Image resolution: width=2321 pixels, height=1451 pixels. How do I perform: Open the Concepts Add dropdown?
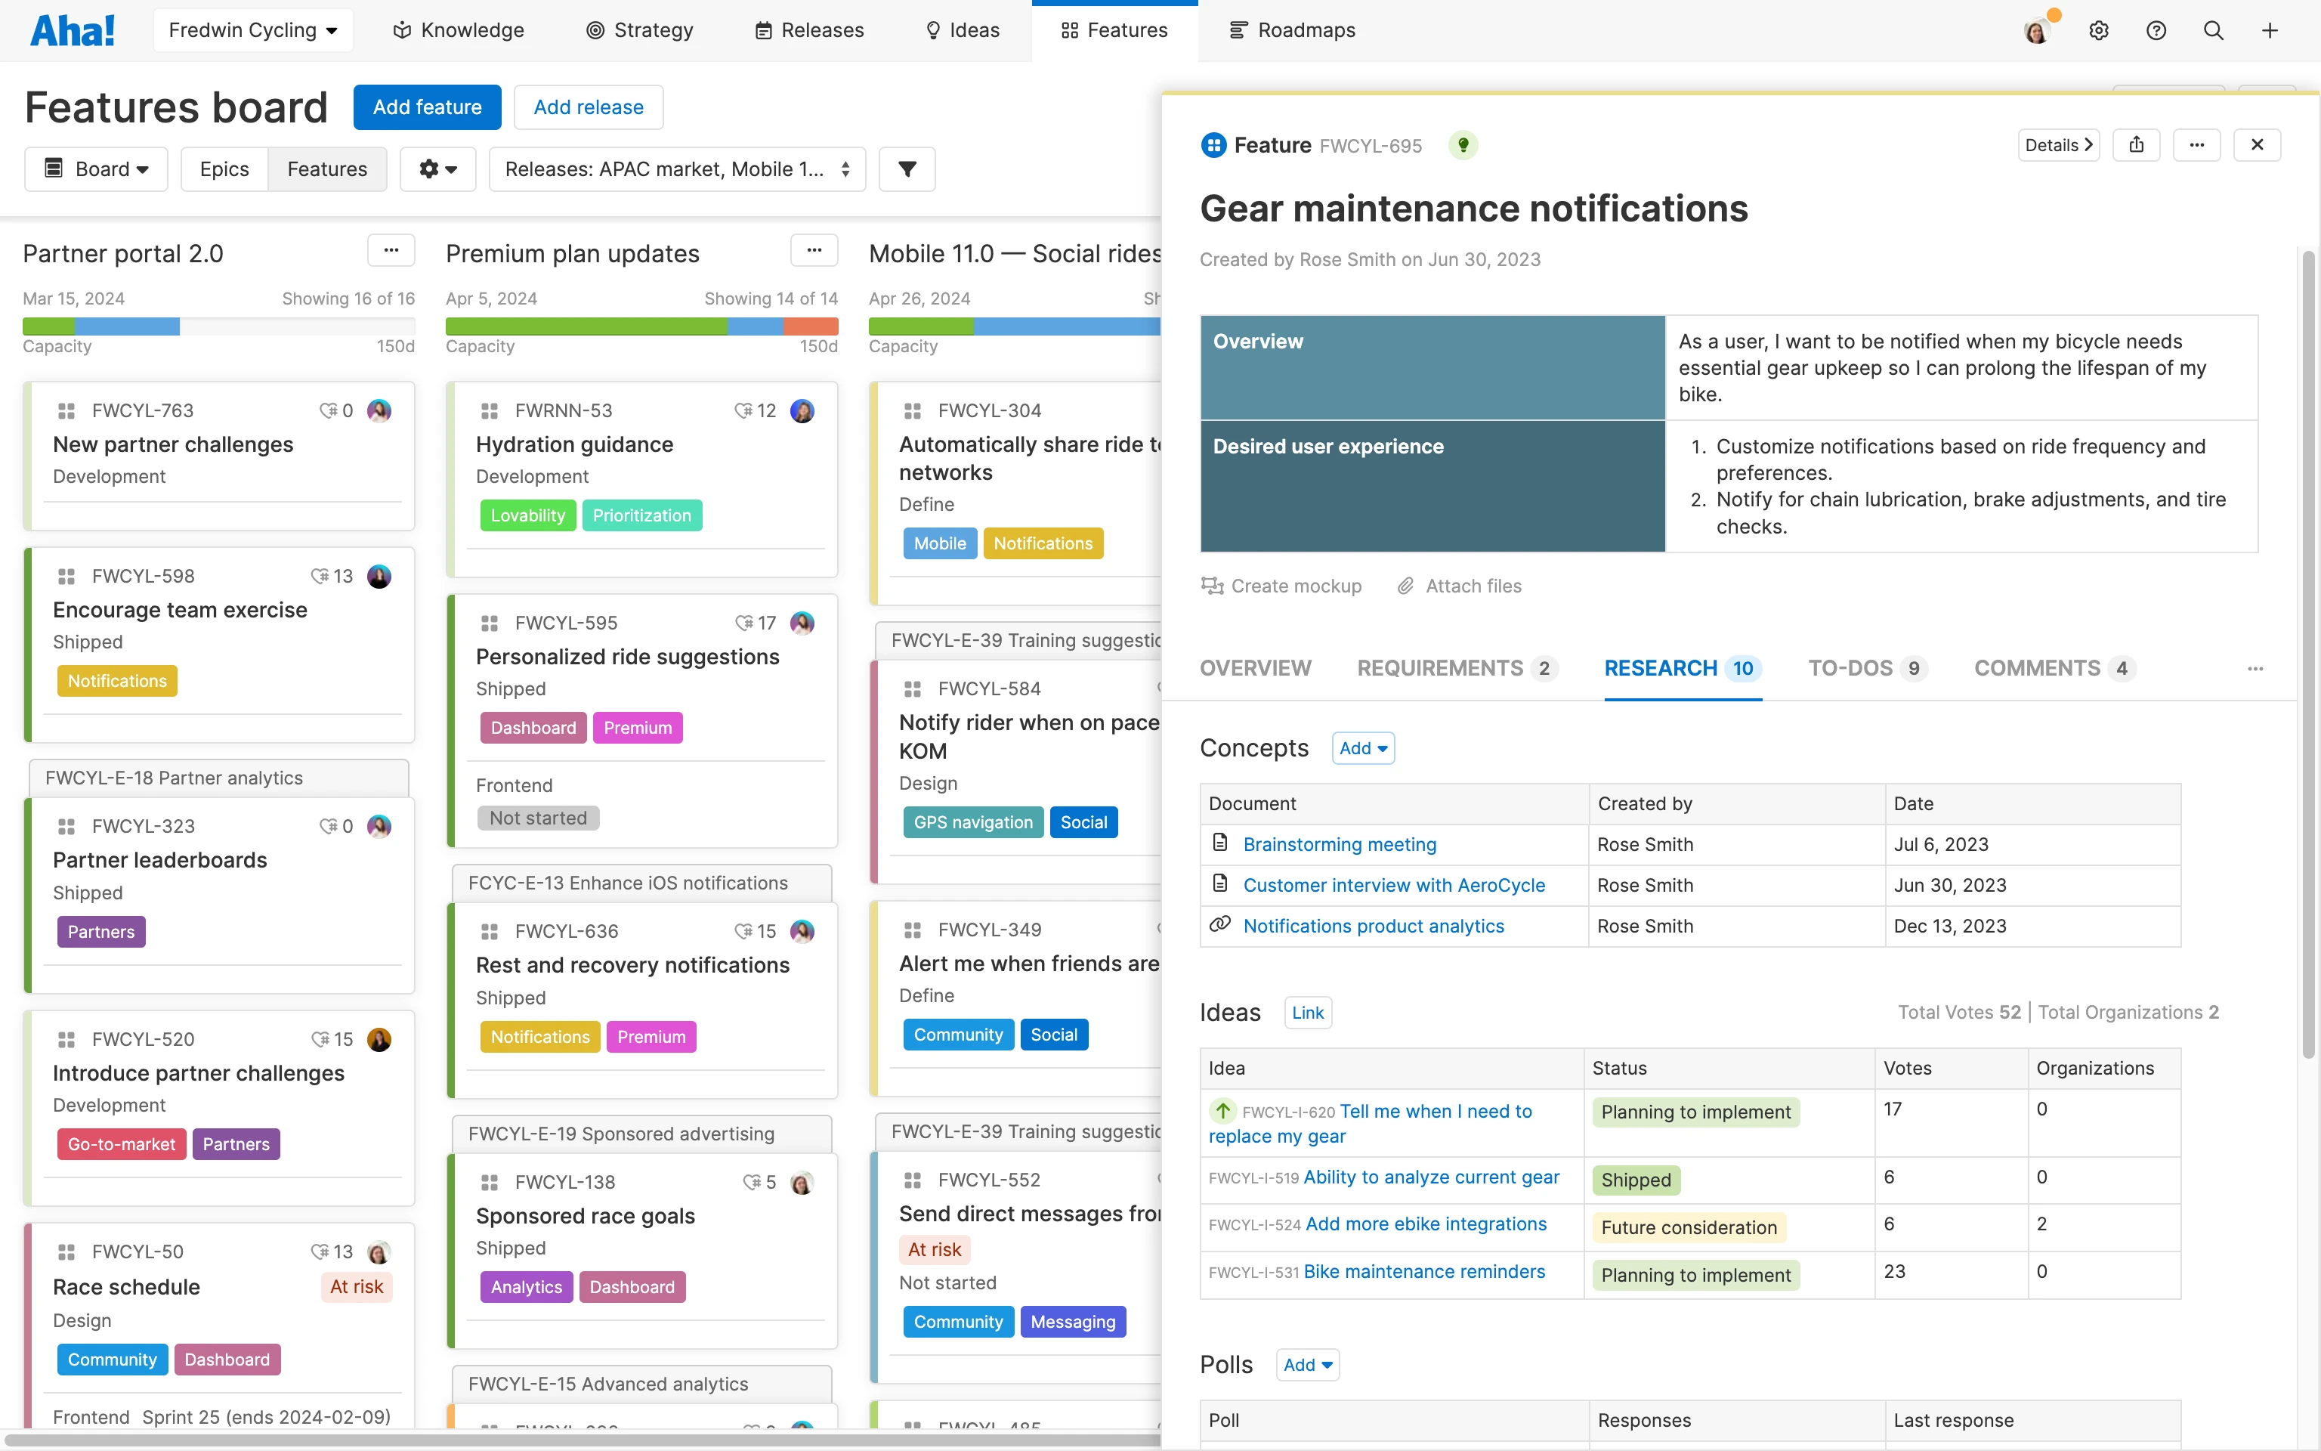click(x=1363, y=748)
